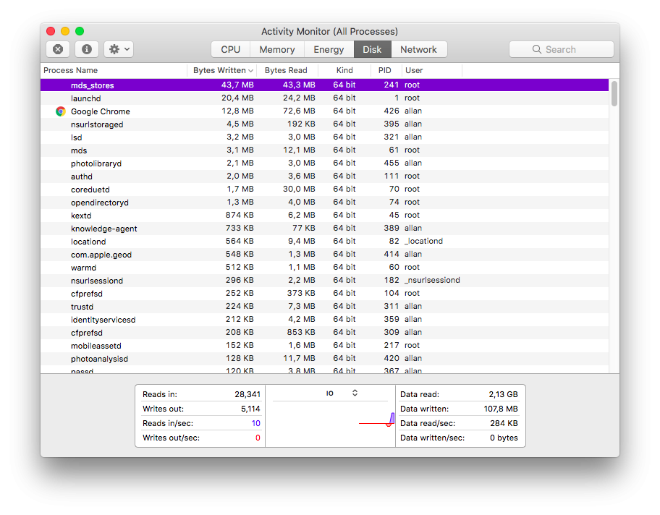Select the mds_stores process row
The width and height of the screenshot is (660, 515).
click(x=324, y=85)
